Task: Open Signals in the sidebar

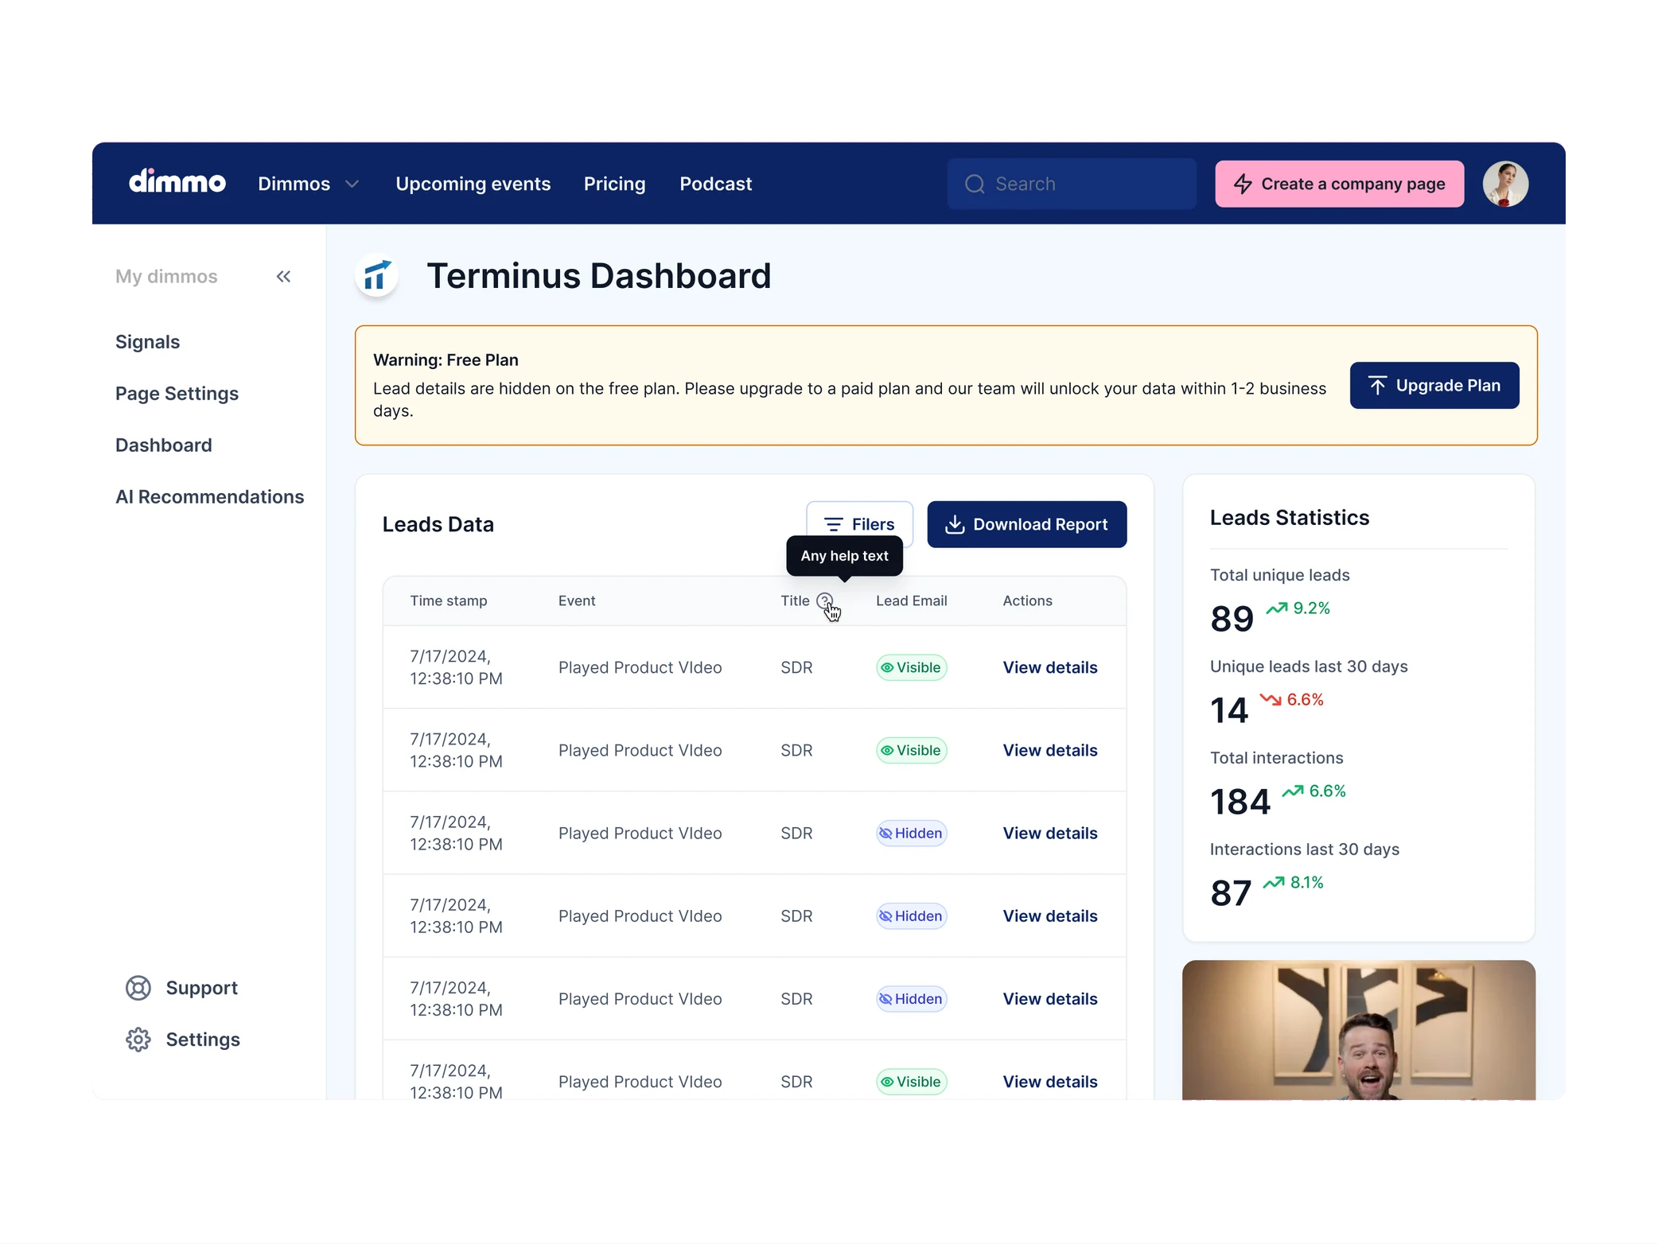Action: tap(148, 342)
